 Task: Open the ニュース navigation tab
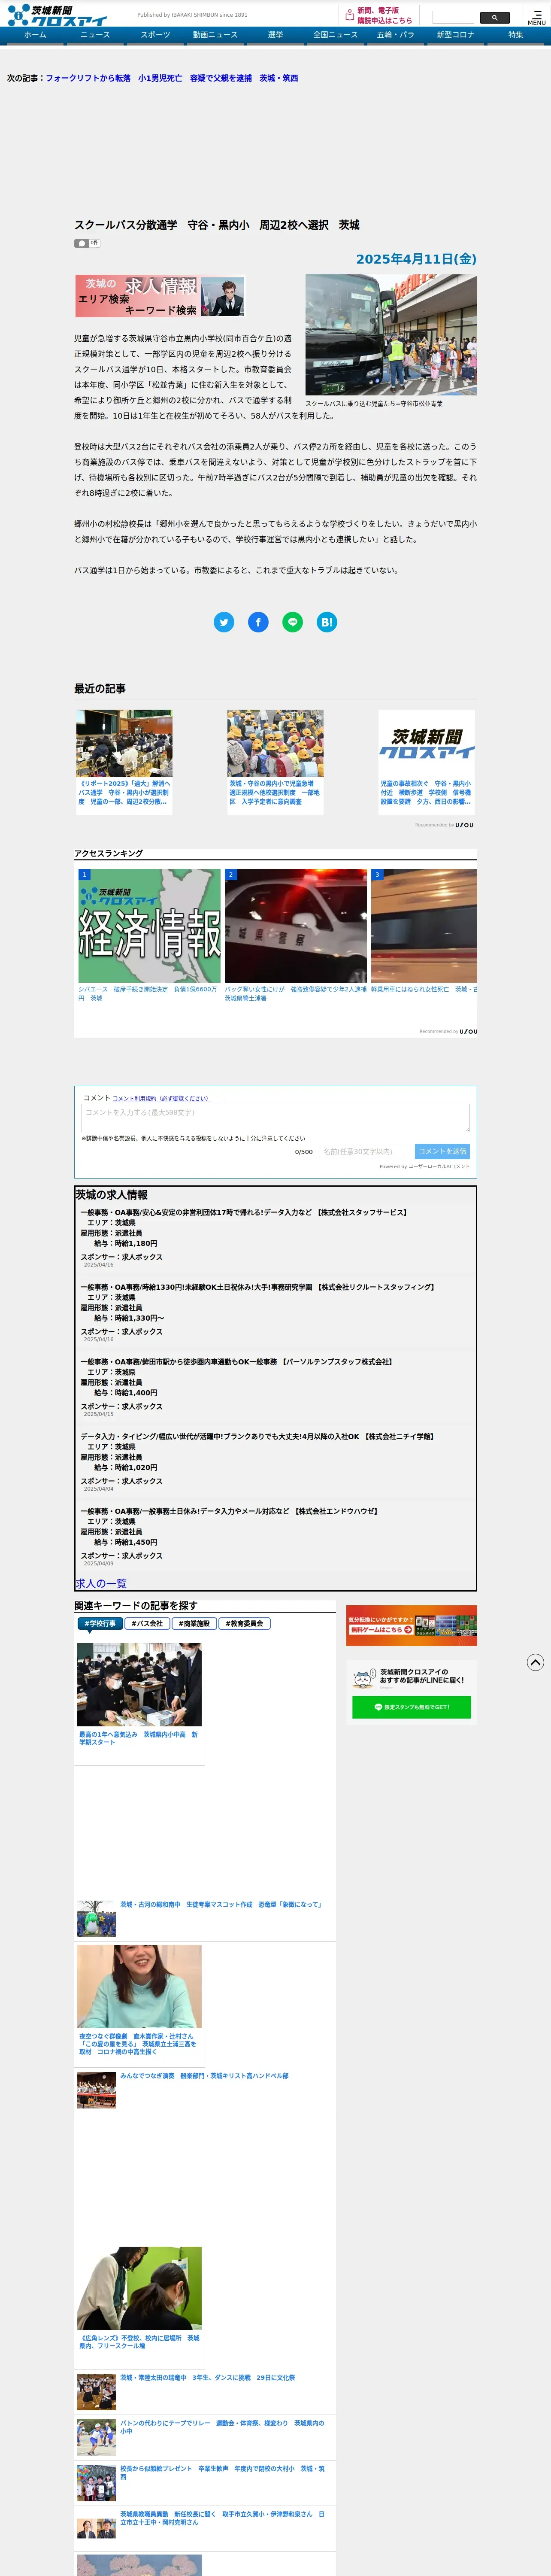tap(95, 35)
